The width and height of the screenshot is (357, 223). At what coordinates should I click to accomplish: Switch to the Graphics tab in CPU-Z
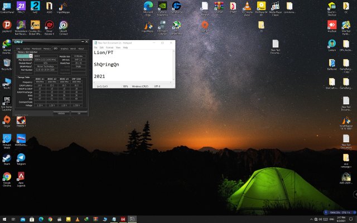[64, 49]
